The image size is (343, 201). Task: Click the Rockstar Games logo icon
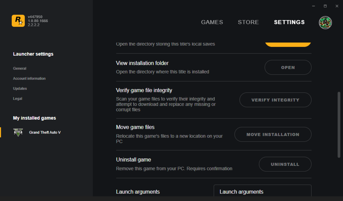[18, 21]
